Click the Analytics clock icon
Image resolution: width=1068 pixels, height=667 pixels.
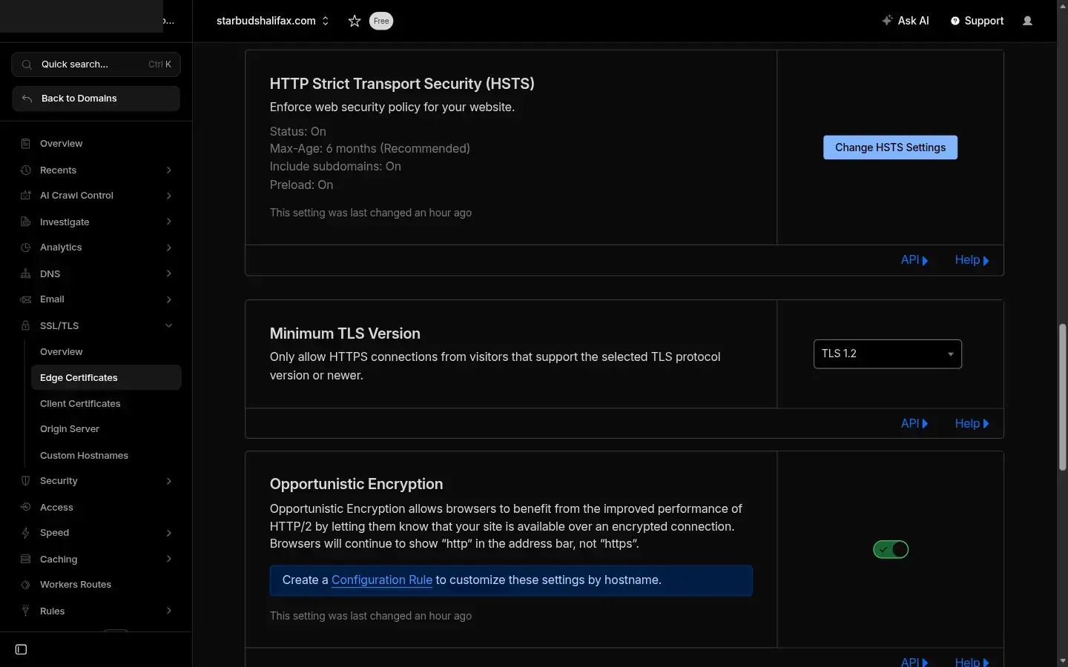point(24,248)
